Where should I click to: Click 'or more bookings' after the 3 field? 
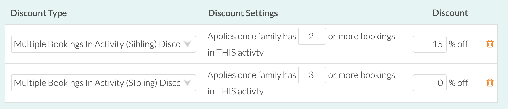tap(361, 75)
